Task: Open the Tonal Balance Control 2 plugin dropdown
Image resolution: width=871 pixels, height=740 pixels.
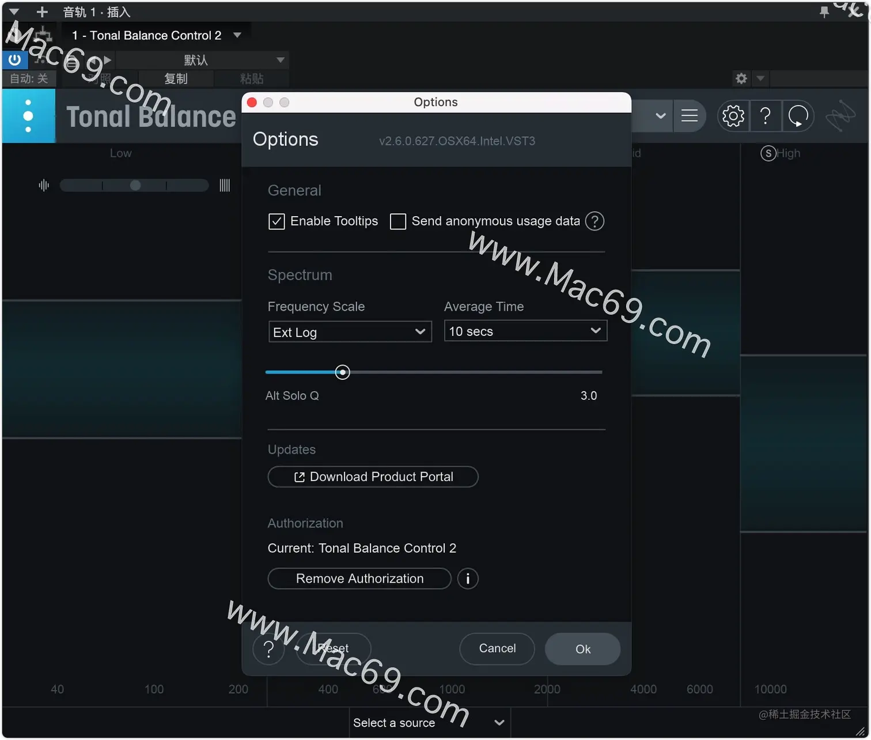Action: (156, 35)
